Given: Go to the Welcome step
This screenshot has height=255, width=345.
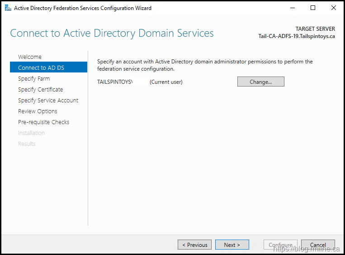Looking at the screenshot, I should tap(30, 57).
